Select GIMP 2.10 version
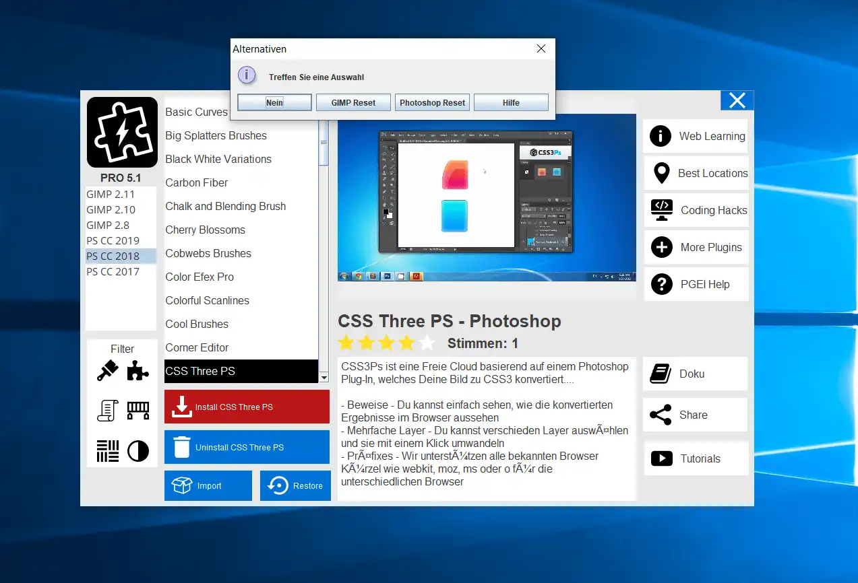The image size is (858, 583). click(x=121, y=209)
